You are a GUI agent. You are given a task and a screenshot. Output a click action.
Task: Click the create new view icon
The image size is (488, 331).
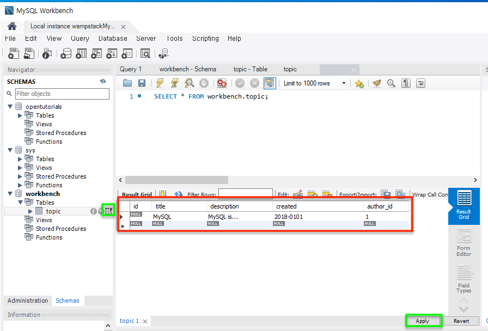(x=96, y=53)
